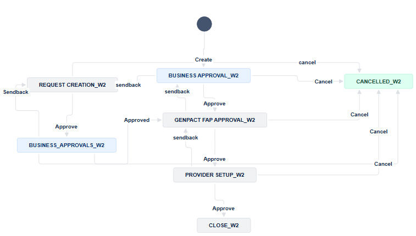Click the Approve label below BUSINESS APPROVAL_W2

click(214, 104)
